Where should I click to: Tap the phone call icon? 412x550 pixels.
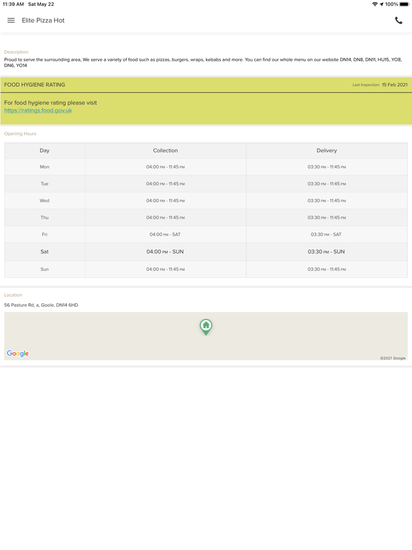[398, 21]
